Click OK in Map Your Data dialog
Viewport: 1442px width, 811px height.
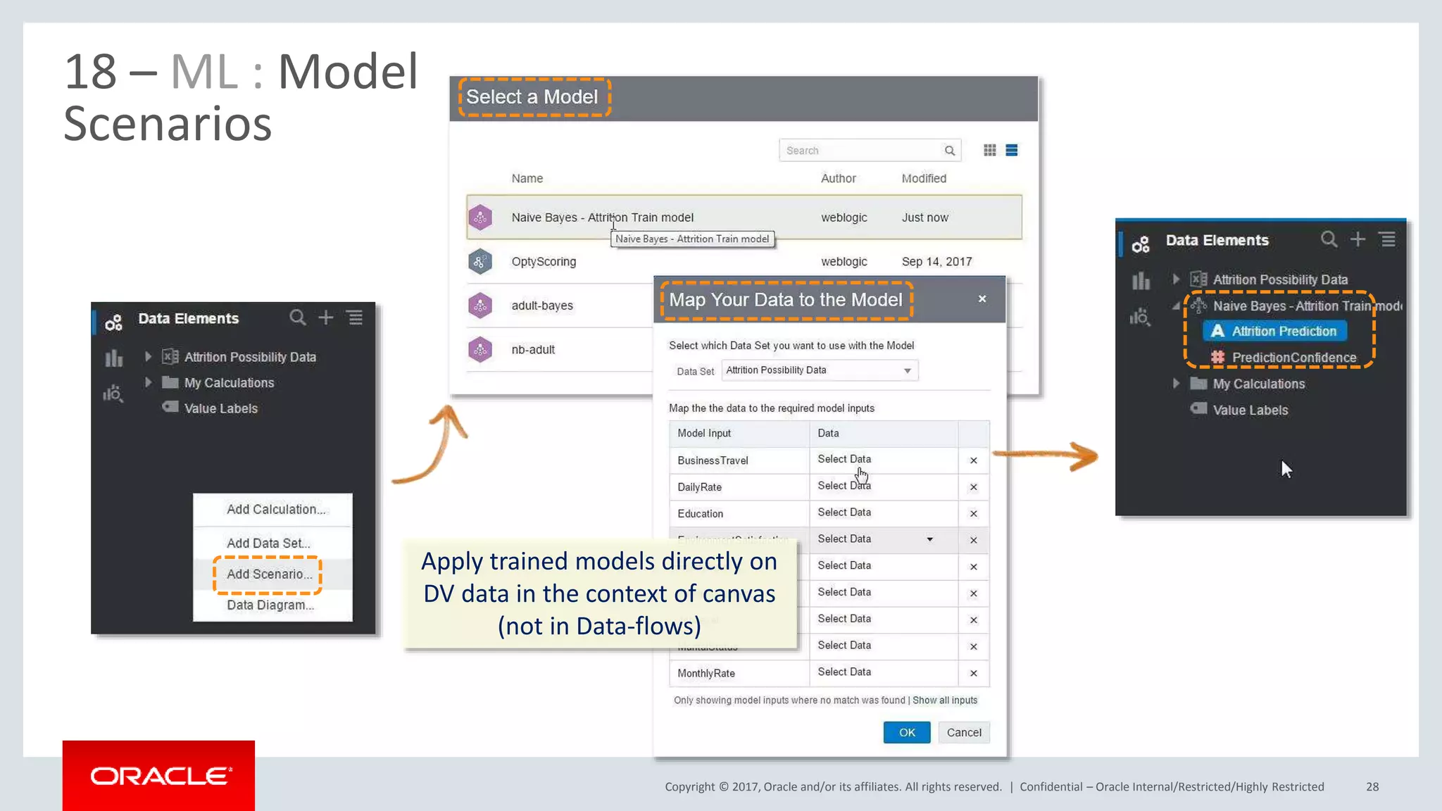pyautogui.click(x=907, y=732)
